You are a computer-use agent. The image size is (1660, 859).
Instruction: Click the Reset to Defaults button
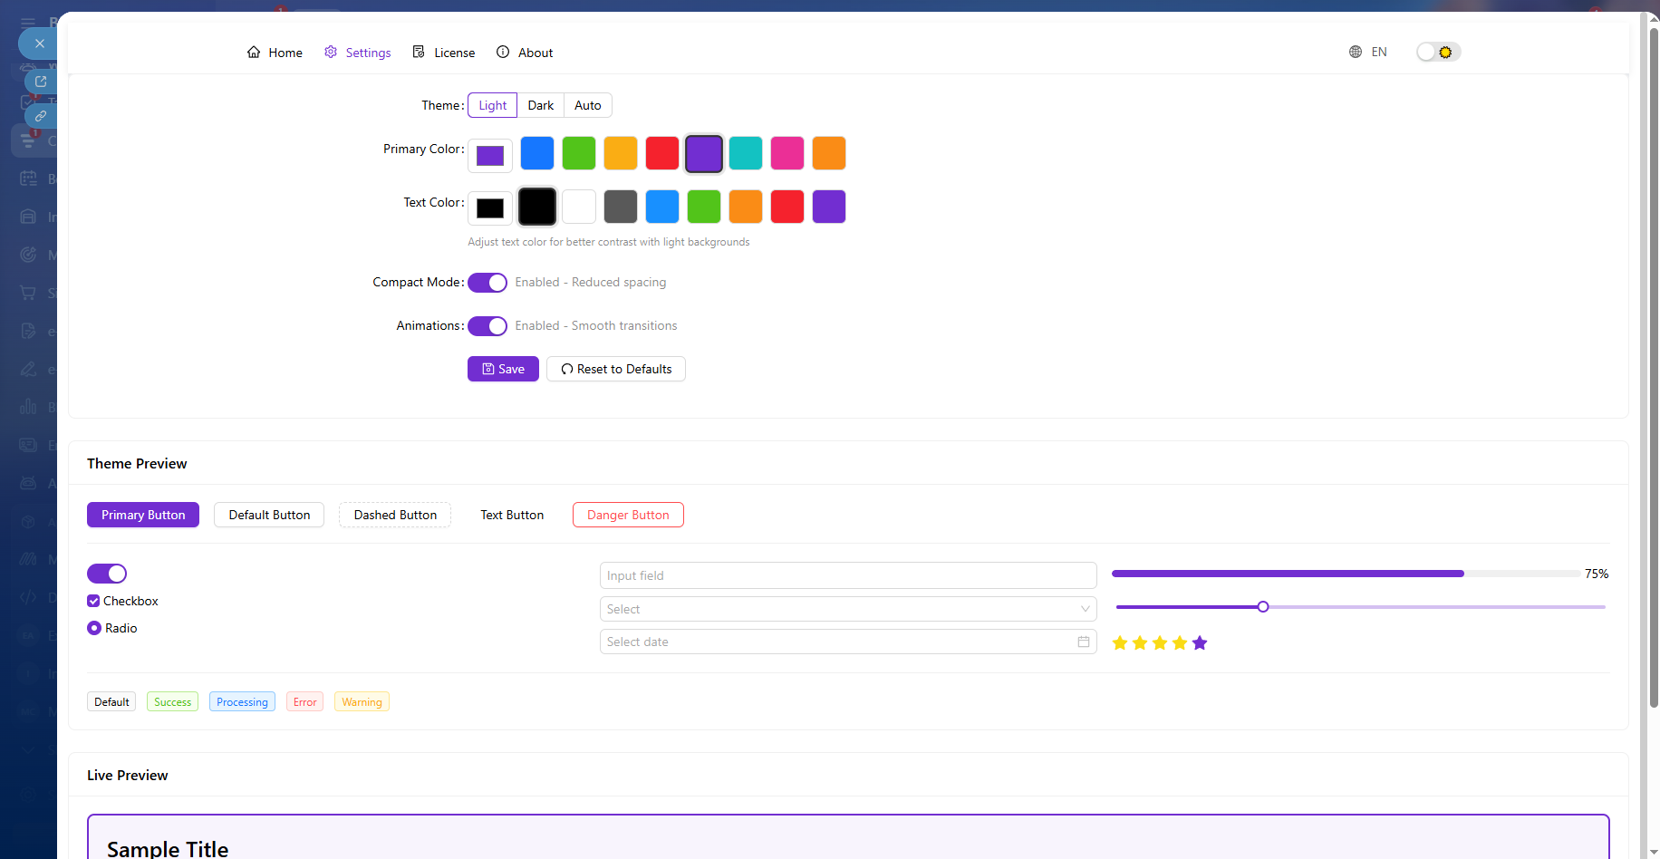click(x=616, y=369)
